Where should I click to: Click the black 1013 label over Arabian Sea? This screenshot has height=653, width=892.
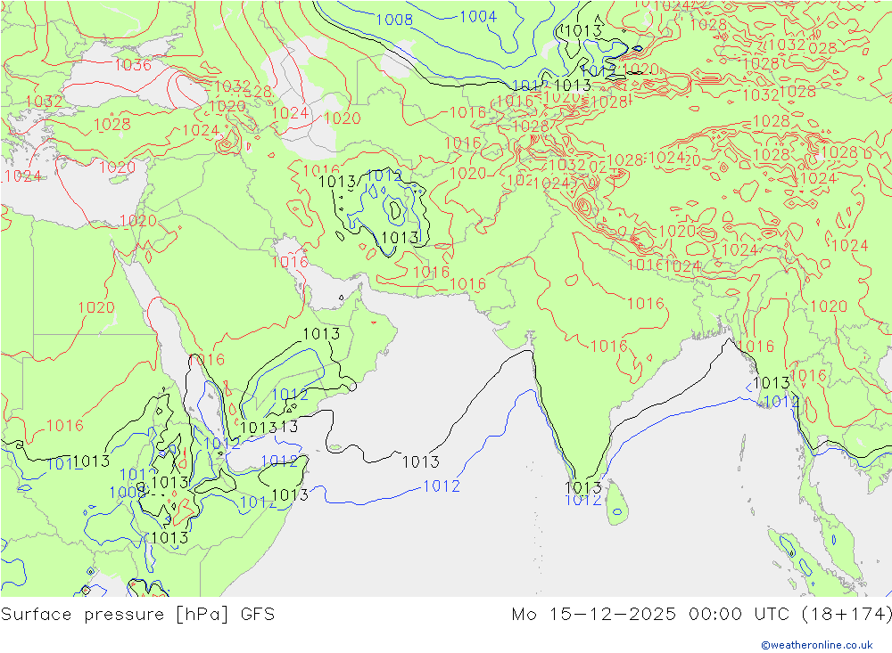click(x=420, y=461)
